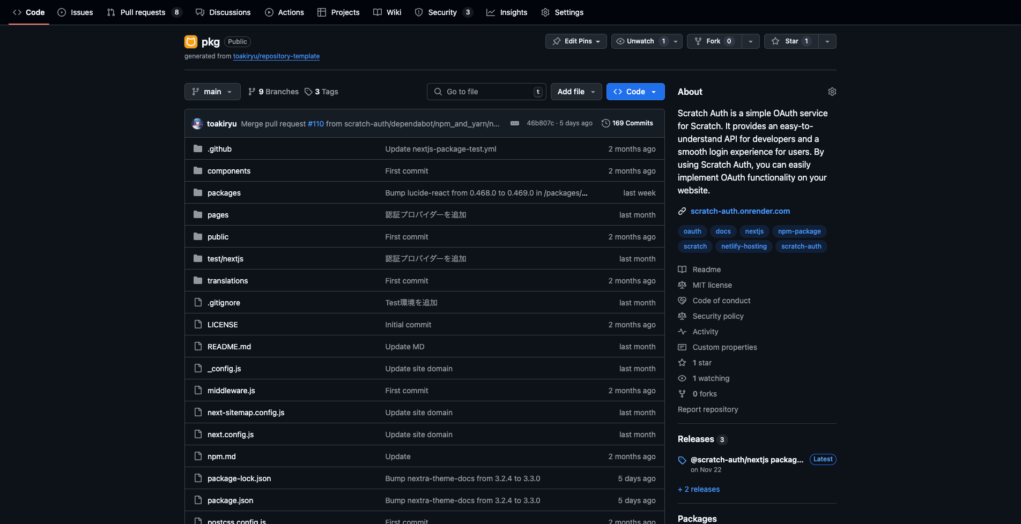Click the tag icon beside 3 Tags
1021x524 pixels.
[308, 92]
